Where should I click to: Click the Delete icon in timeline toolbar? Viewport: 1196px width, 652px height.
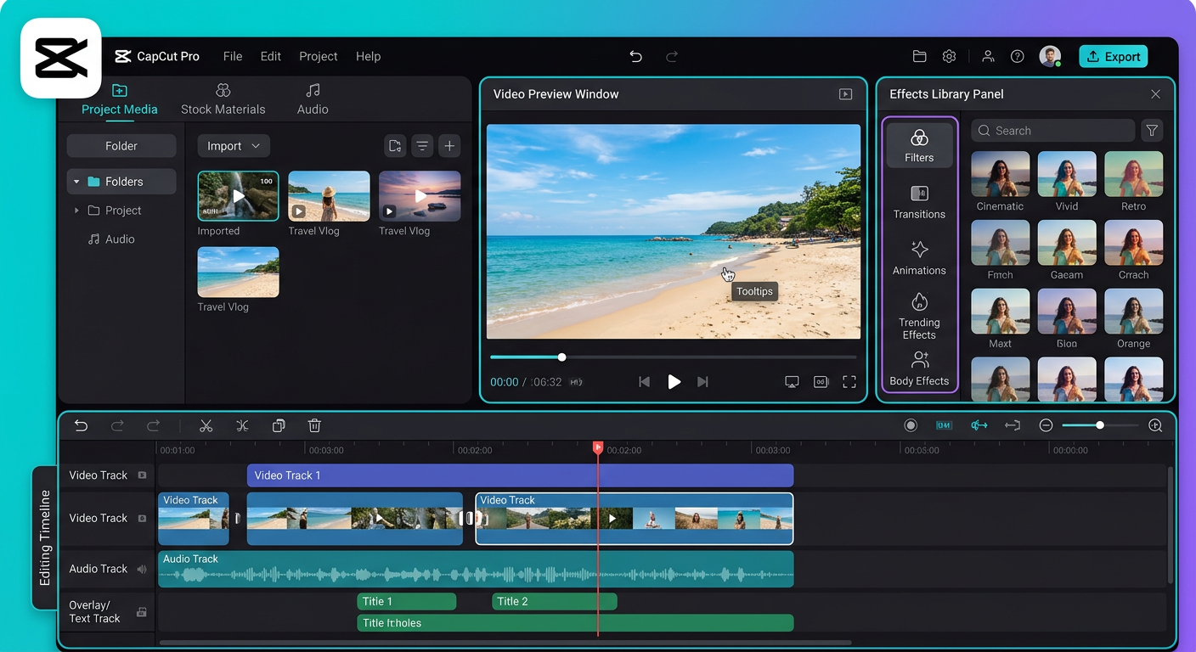click(x=314, y=424)
